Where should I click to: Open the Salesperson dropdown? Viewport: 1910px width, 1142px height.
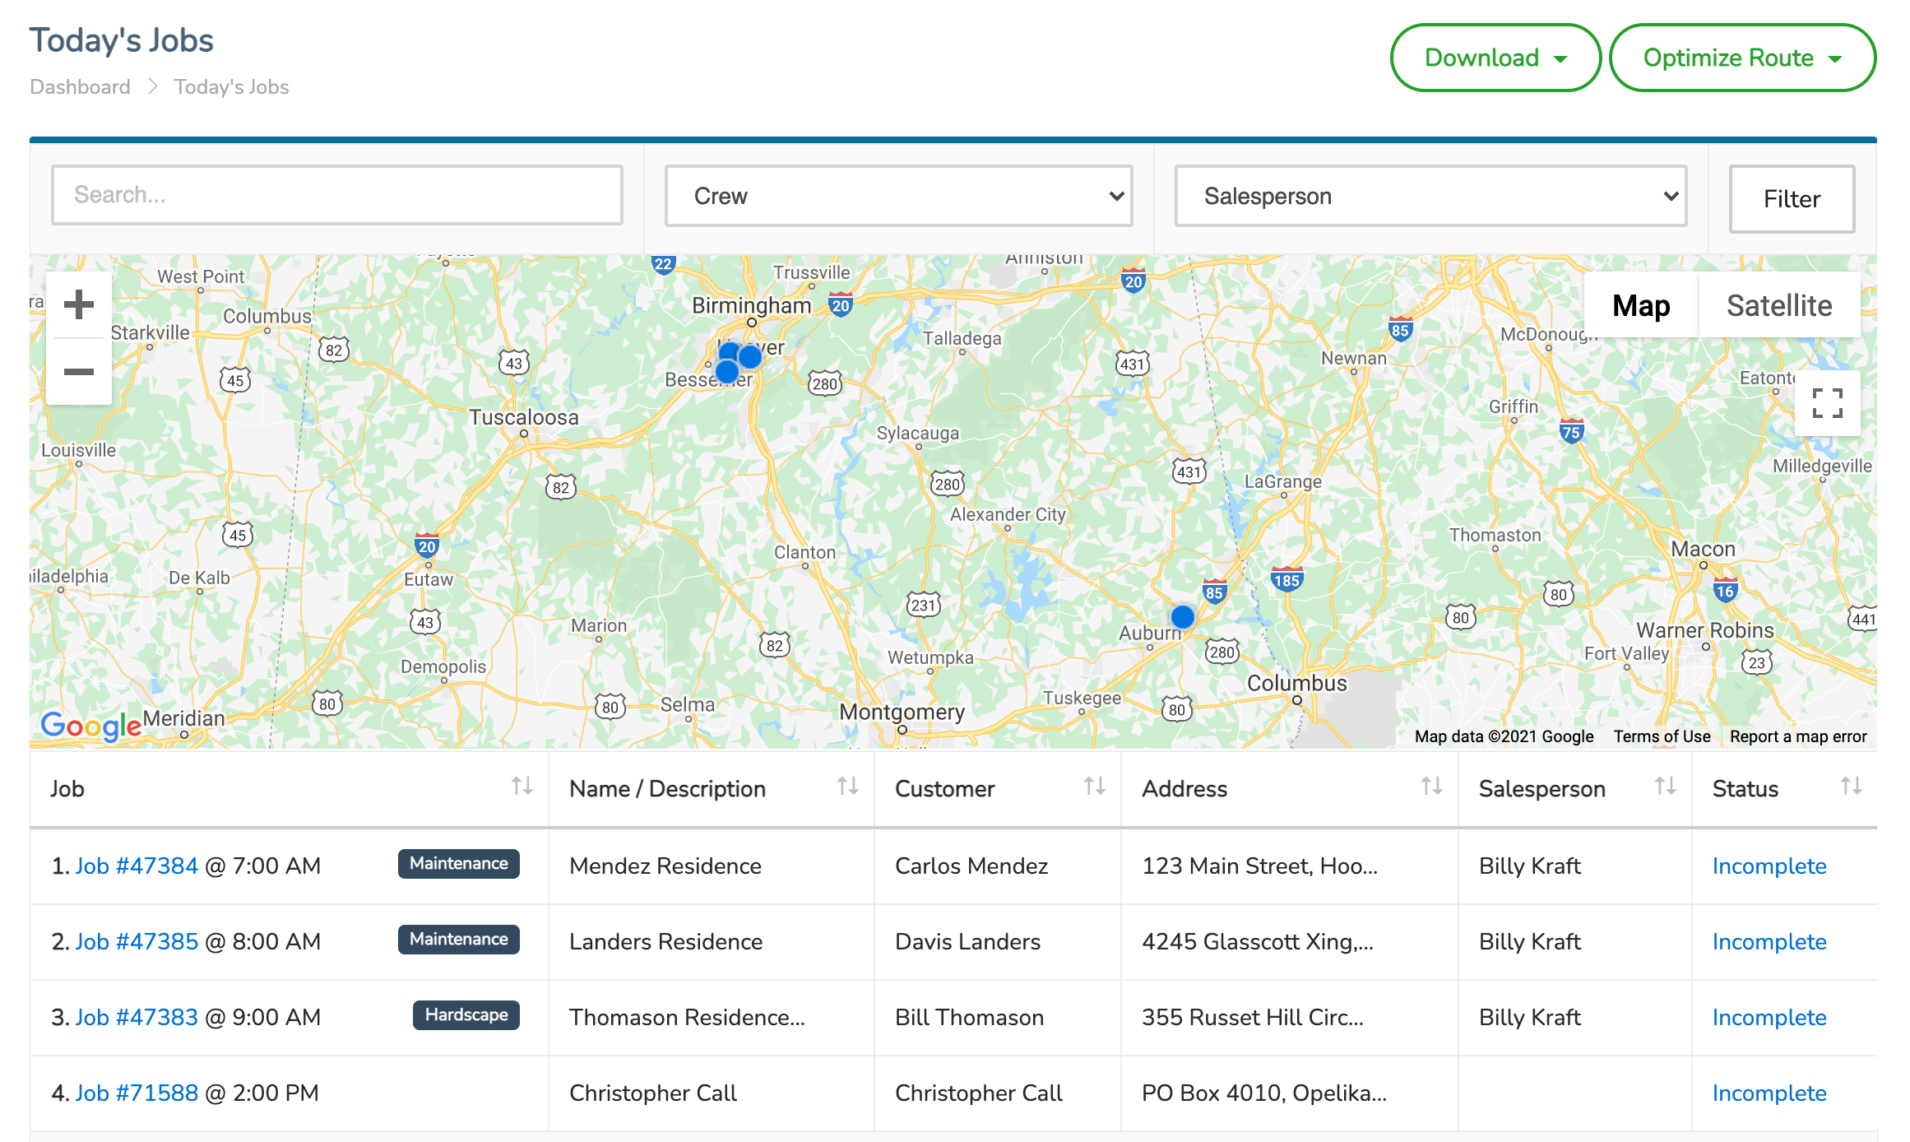[x=1430, y=195]
